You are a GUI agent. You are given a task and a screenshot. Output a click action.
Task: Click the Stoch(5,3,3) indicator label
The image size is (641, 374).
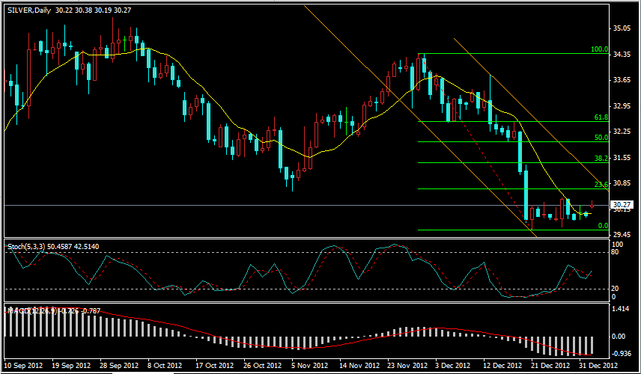pos(27,245)
